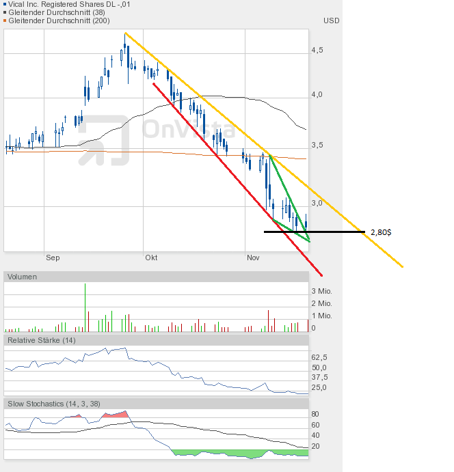Screen dimensions: 454x472
Task: Click the 3,0 price axis label
Action: [317, 203]
